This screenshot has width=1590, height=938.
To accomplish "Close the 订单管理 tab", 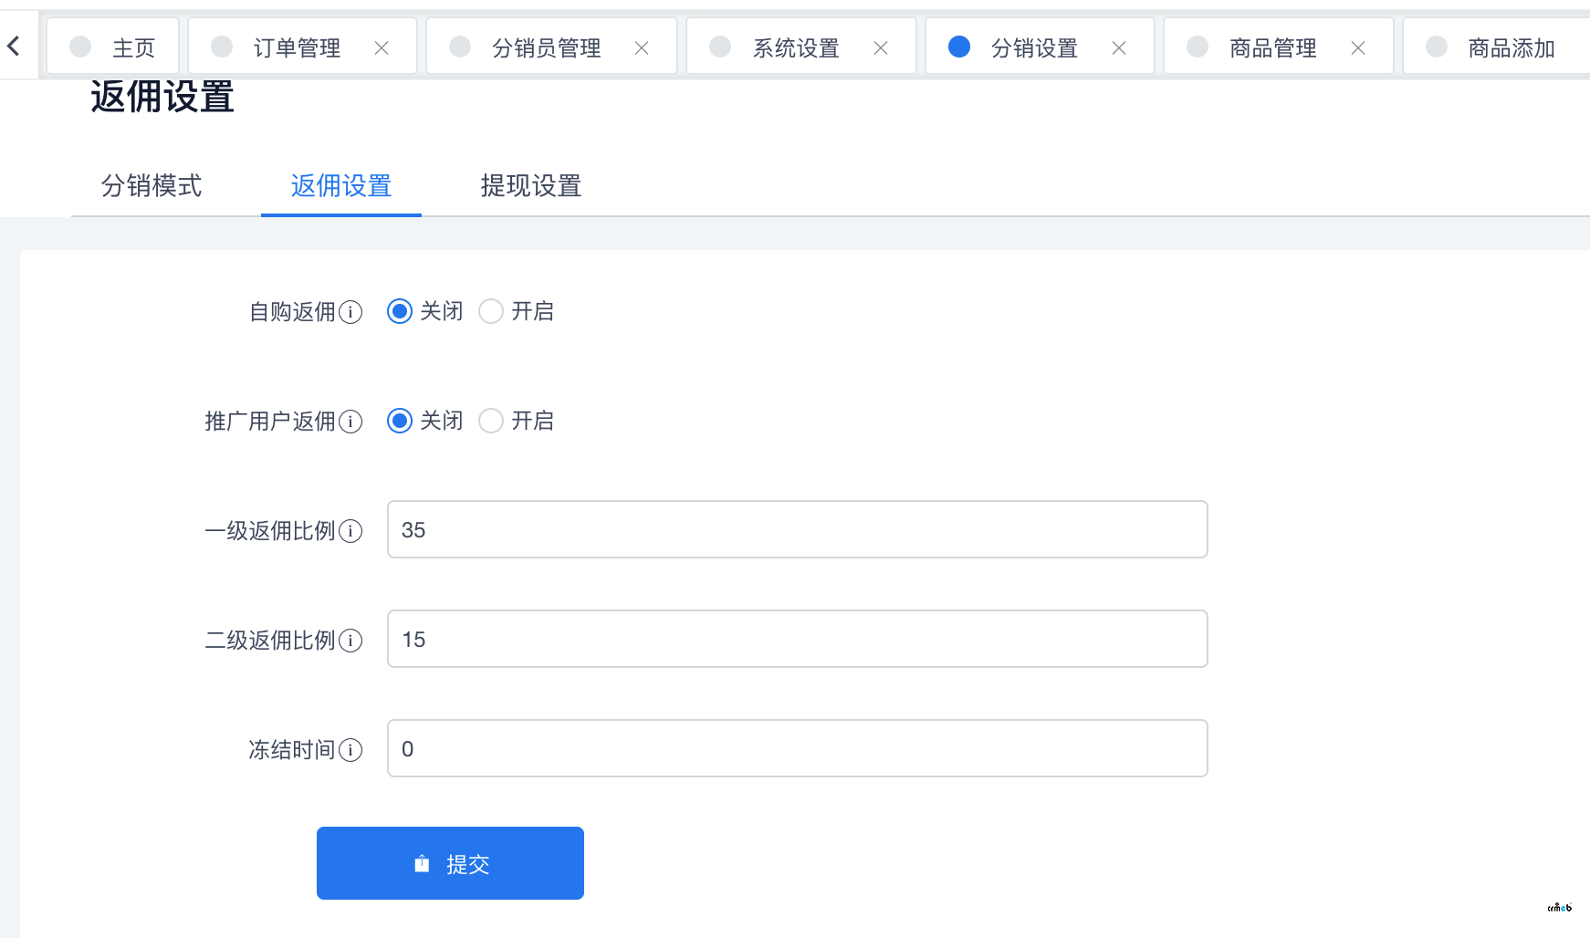I will pyautogui.click(x=382, y=47).
